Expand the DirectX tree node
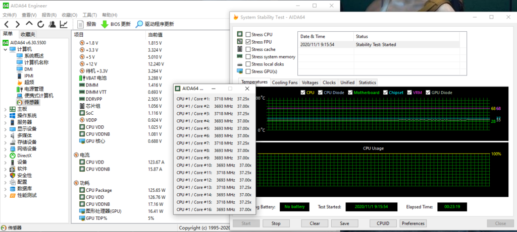This screenshot has height=232, width=517. [x=5, y=156]
